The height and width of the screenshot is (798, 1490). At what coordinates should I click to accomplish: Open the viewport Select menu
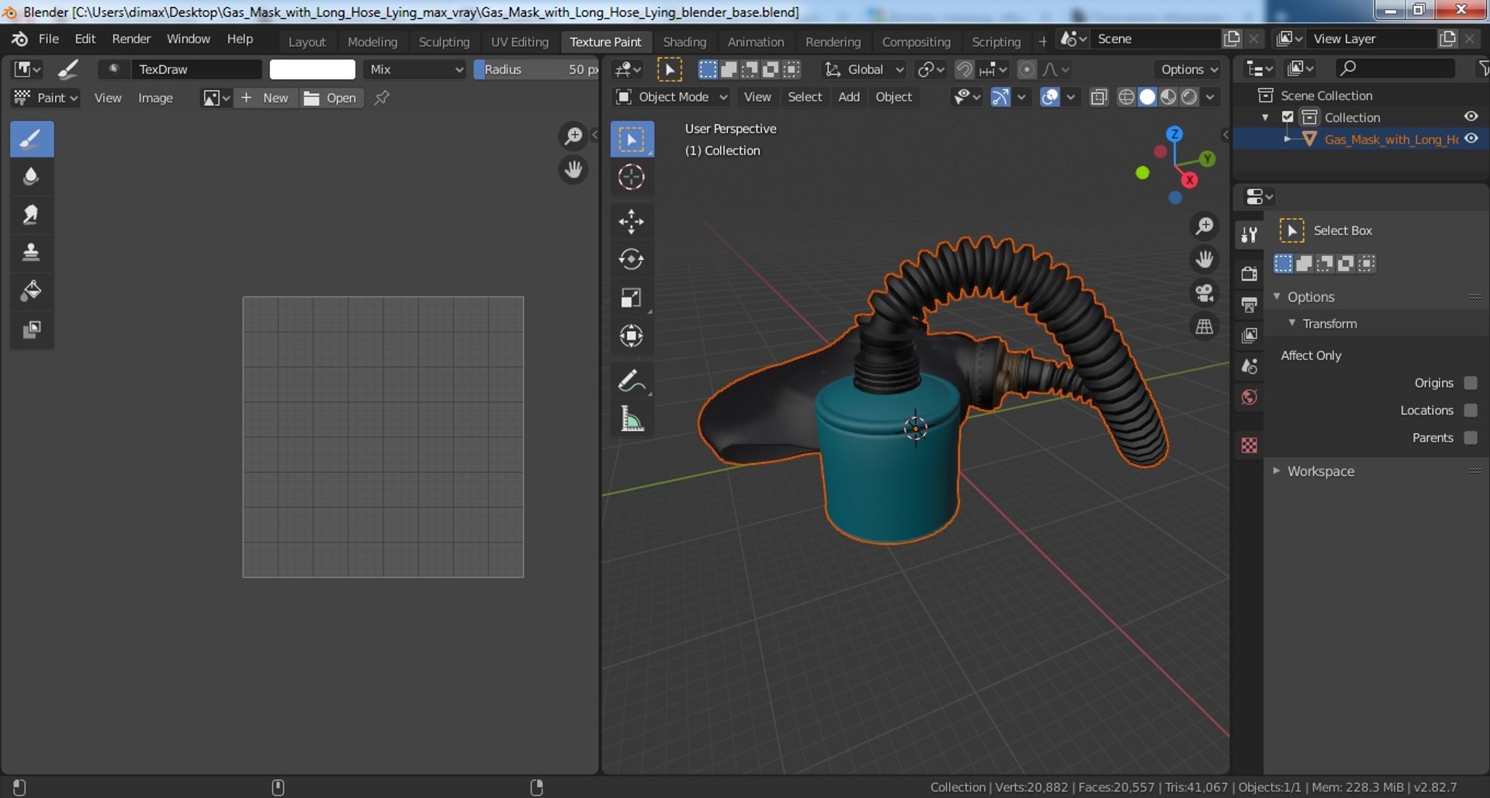805,97
